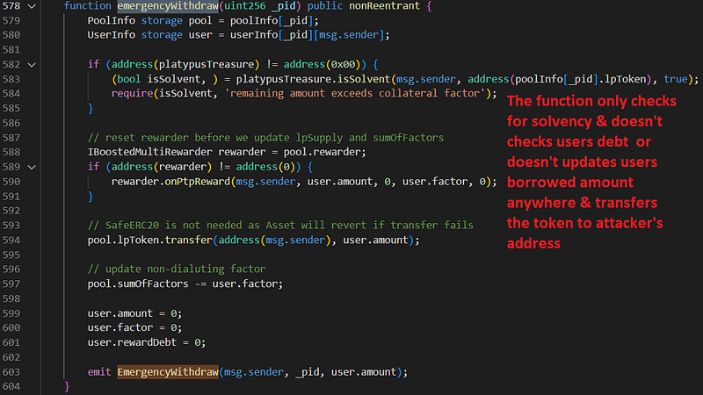The image size is (703, 395).
Task: Click the UserInfo type on line 580
Action: pos(111,35)
